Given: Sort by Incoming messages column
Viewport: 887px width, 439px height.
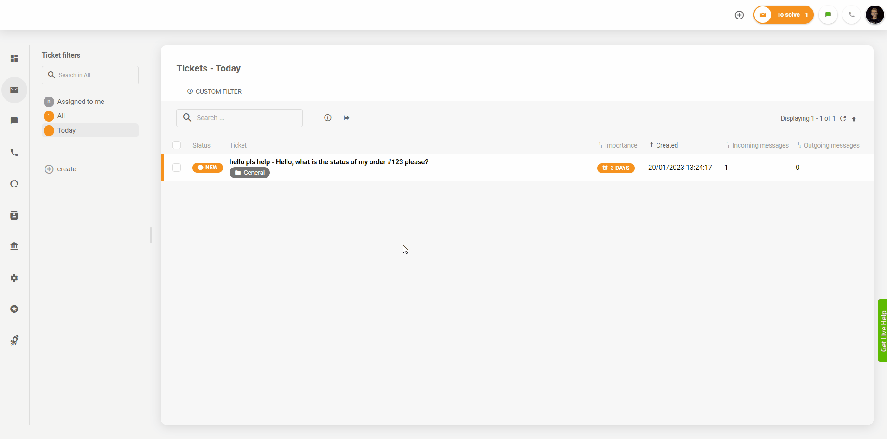Looking at the screenshot, I should tap(760, 145).
